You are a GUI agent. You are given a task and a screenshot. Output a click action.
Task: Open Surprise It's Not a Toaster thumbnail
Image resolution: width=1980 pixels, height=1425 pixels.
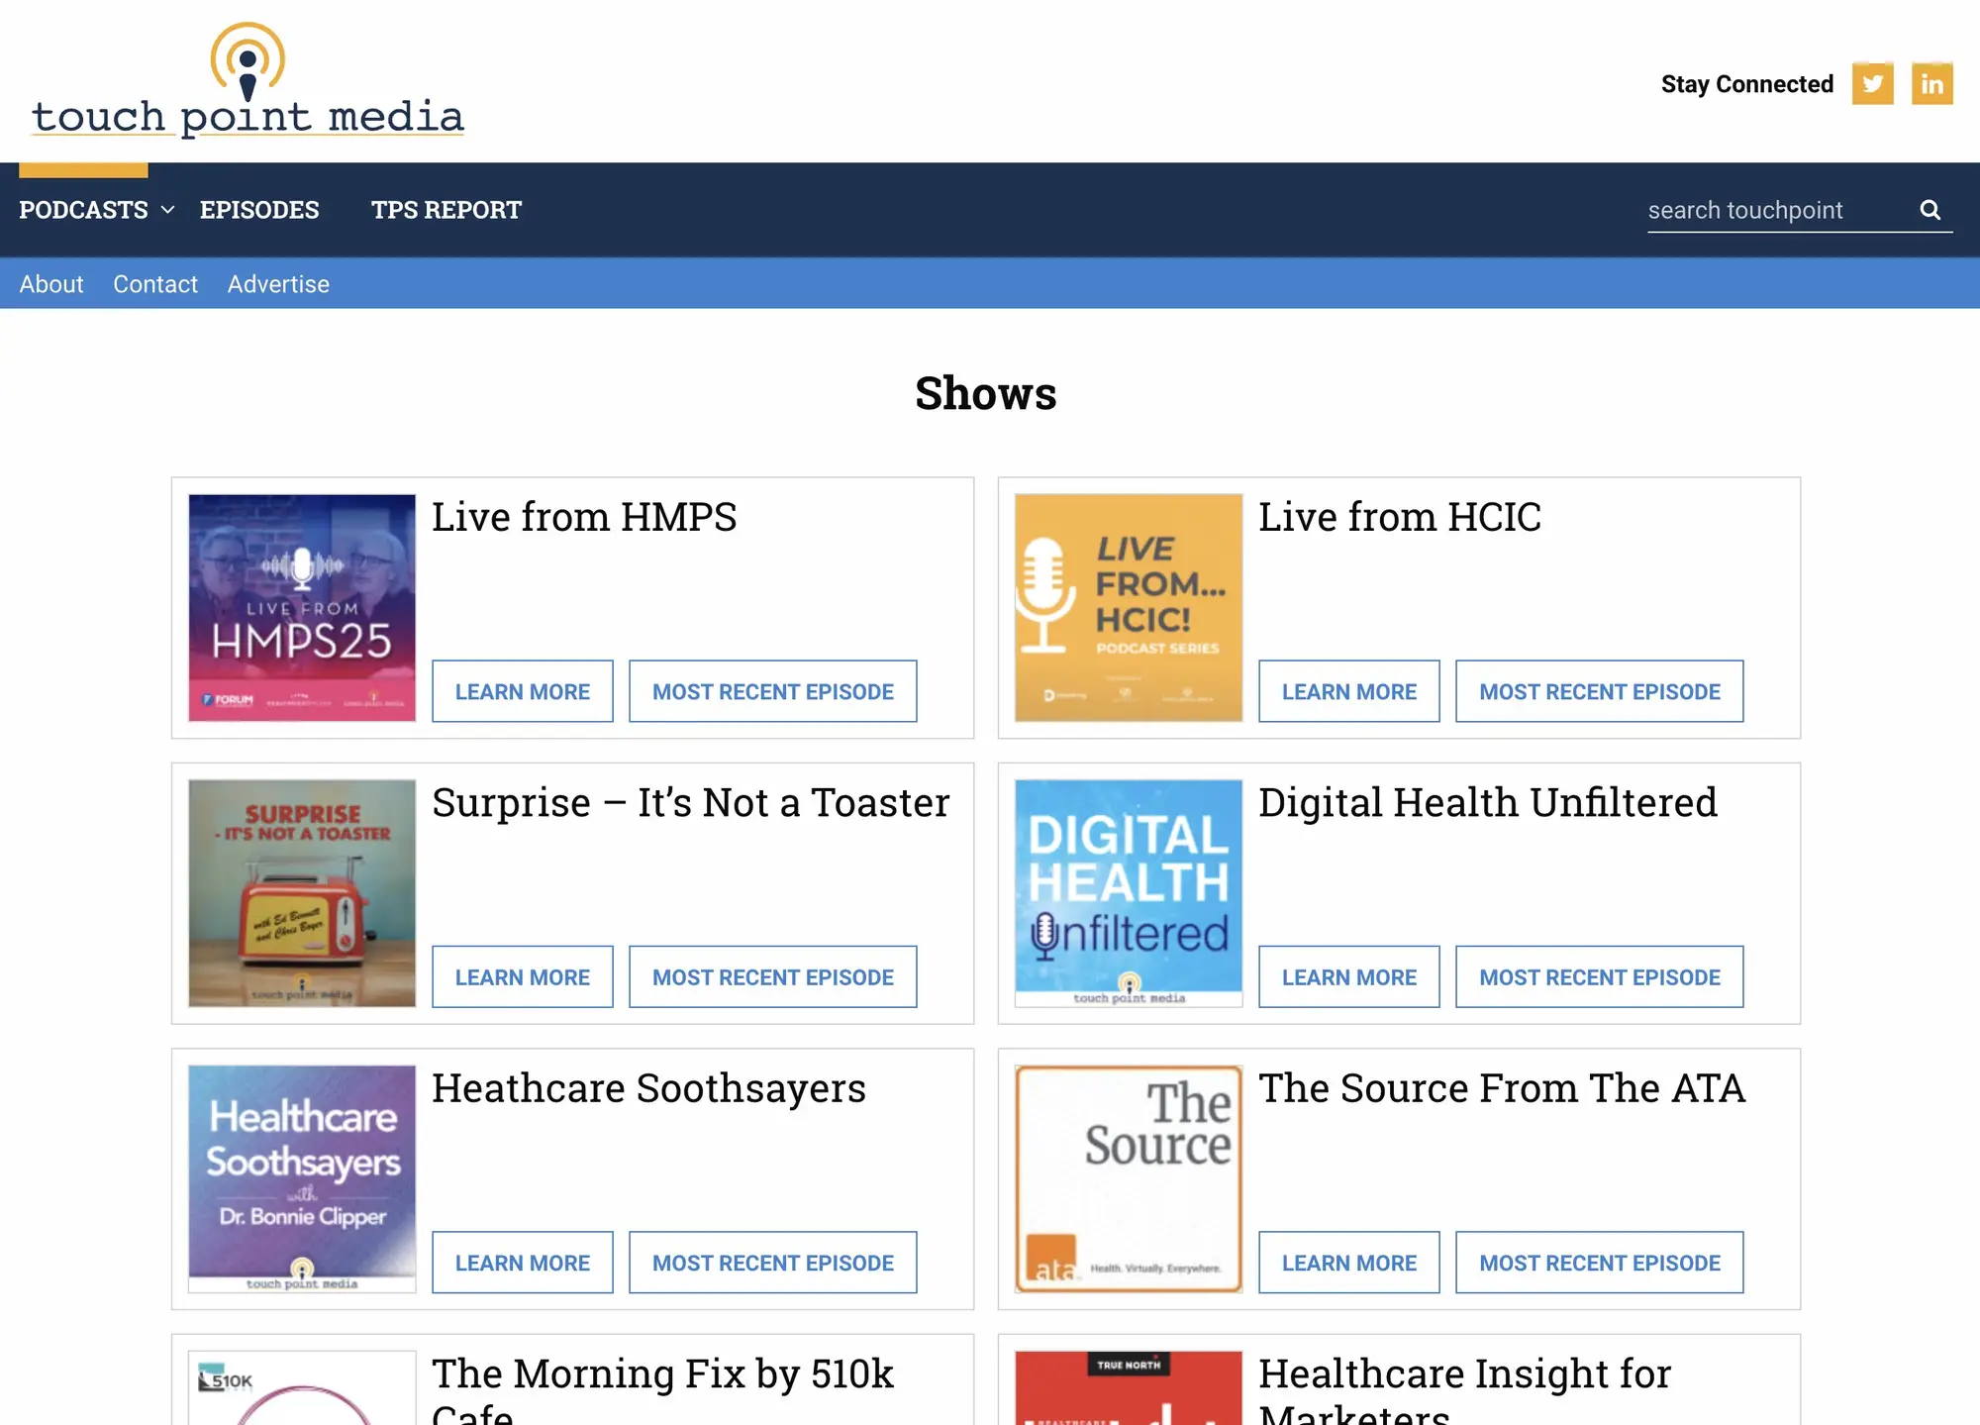[x=302, y=893]
